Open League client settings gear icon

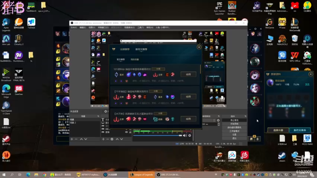click(255, 29)
